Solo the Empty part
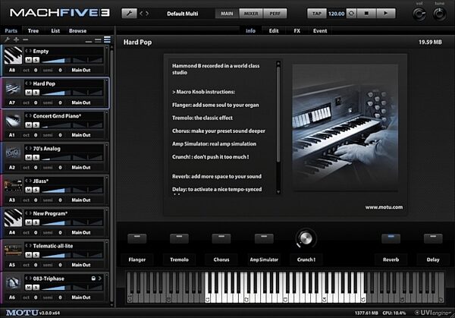Screen dimensions: 455x318 tap(36, 60)
